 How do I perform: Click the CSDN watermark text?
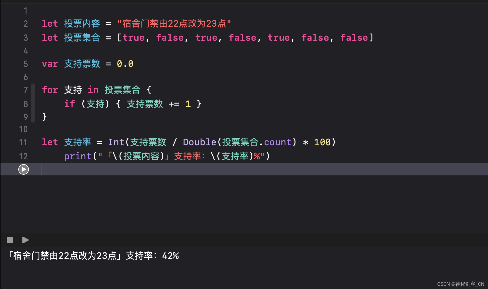point(460,284)
